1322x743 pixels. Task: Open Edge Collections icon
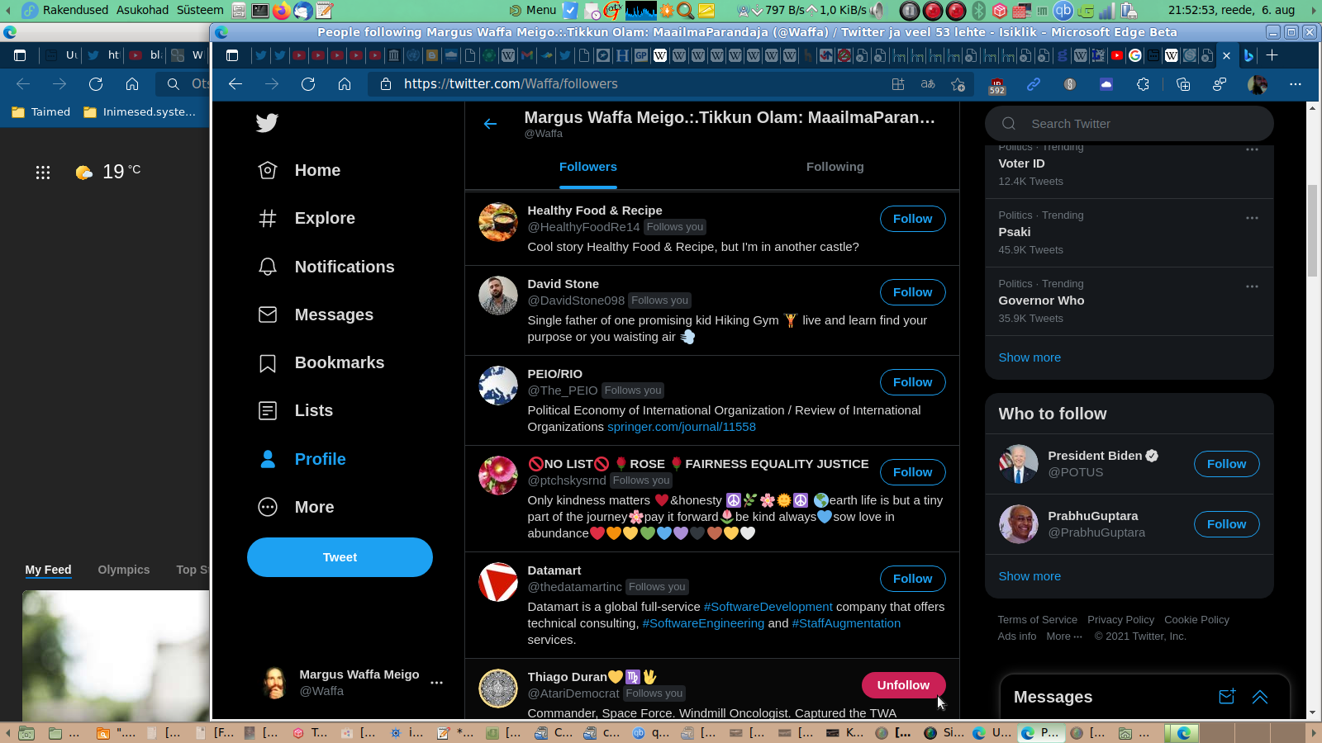pos(1183,84)
